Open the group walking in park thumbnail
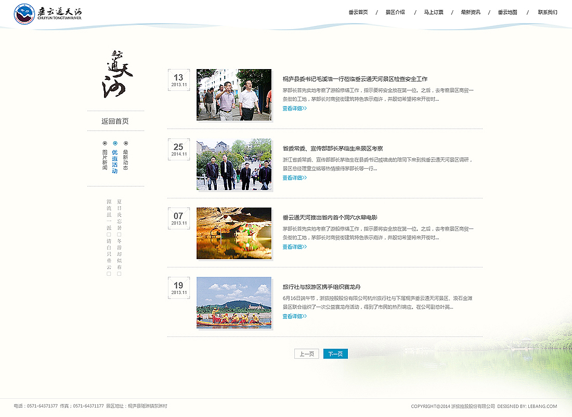The image size is (572, 417). pos(234,164)
